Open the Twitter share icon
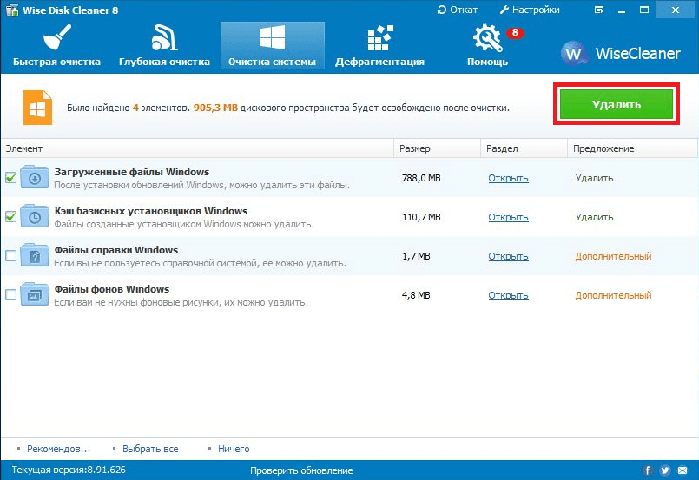 tap(665, 470)
